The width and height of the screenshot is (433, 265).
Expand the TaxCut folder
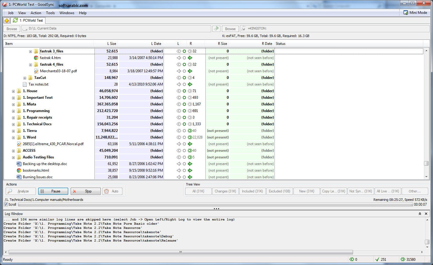[x=25, y=78]
